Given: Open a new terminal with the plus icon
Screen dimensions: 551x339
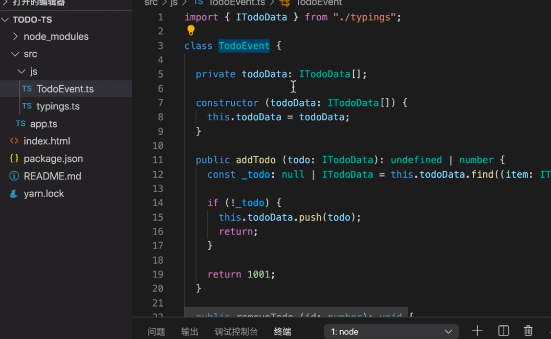Looking at the screenshot, I should click(x=477, y=331).
